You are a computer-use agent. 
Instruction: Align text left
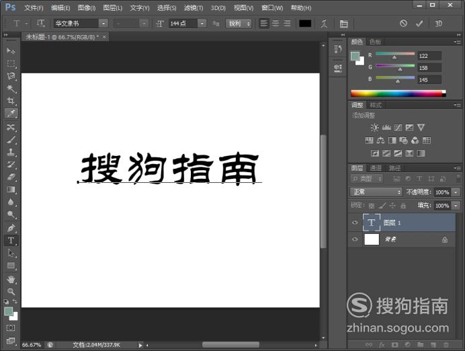(x=264, y=24)
